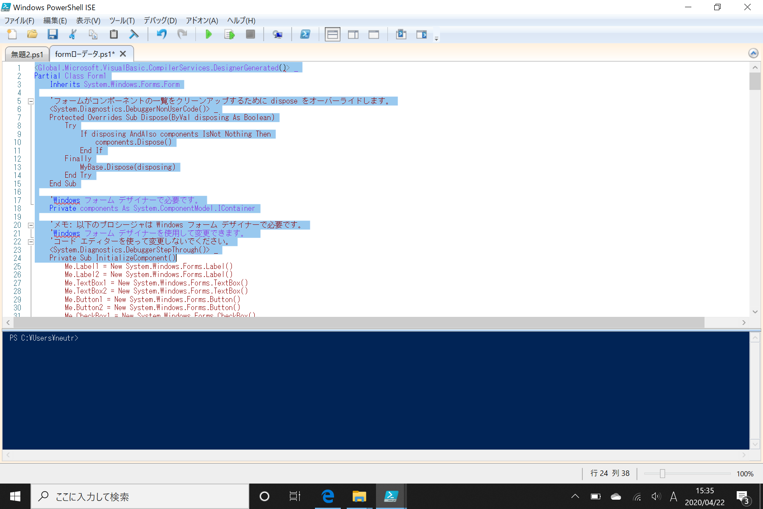
Task: Click the Run Selection toolbar icon
Action: tap(229, 34)
